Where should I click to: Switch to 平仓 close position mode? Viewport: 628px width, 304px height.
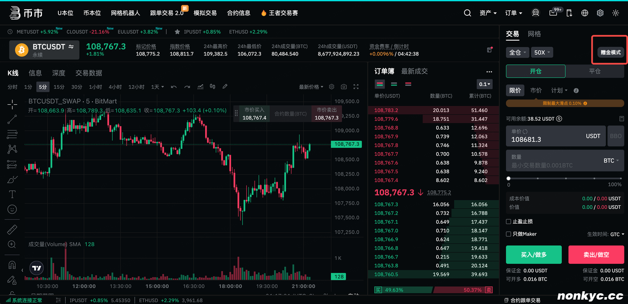tap(595, 71)
